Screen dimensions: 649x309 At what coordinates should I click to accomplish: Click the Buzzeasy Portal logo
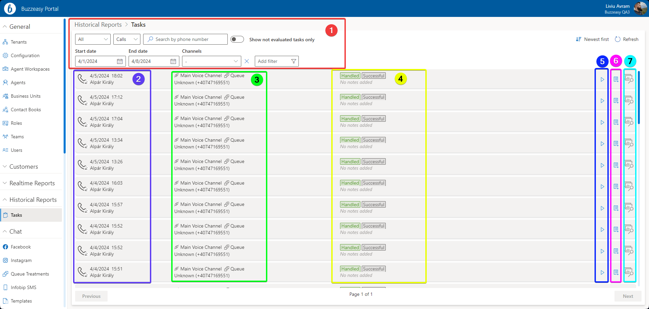click(10, 8)
